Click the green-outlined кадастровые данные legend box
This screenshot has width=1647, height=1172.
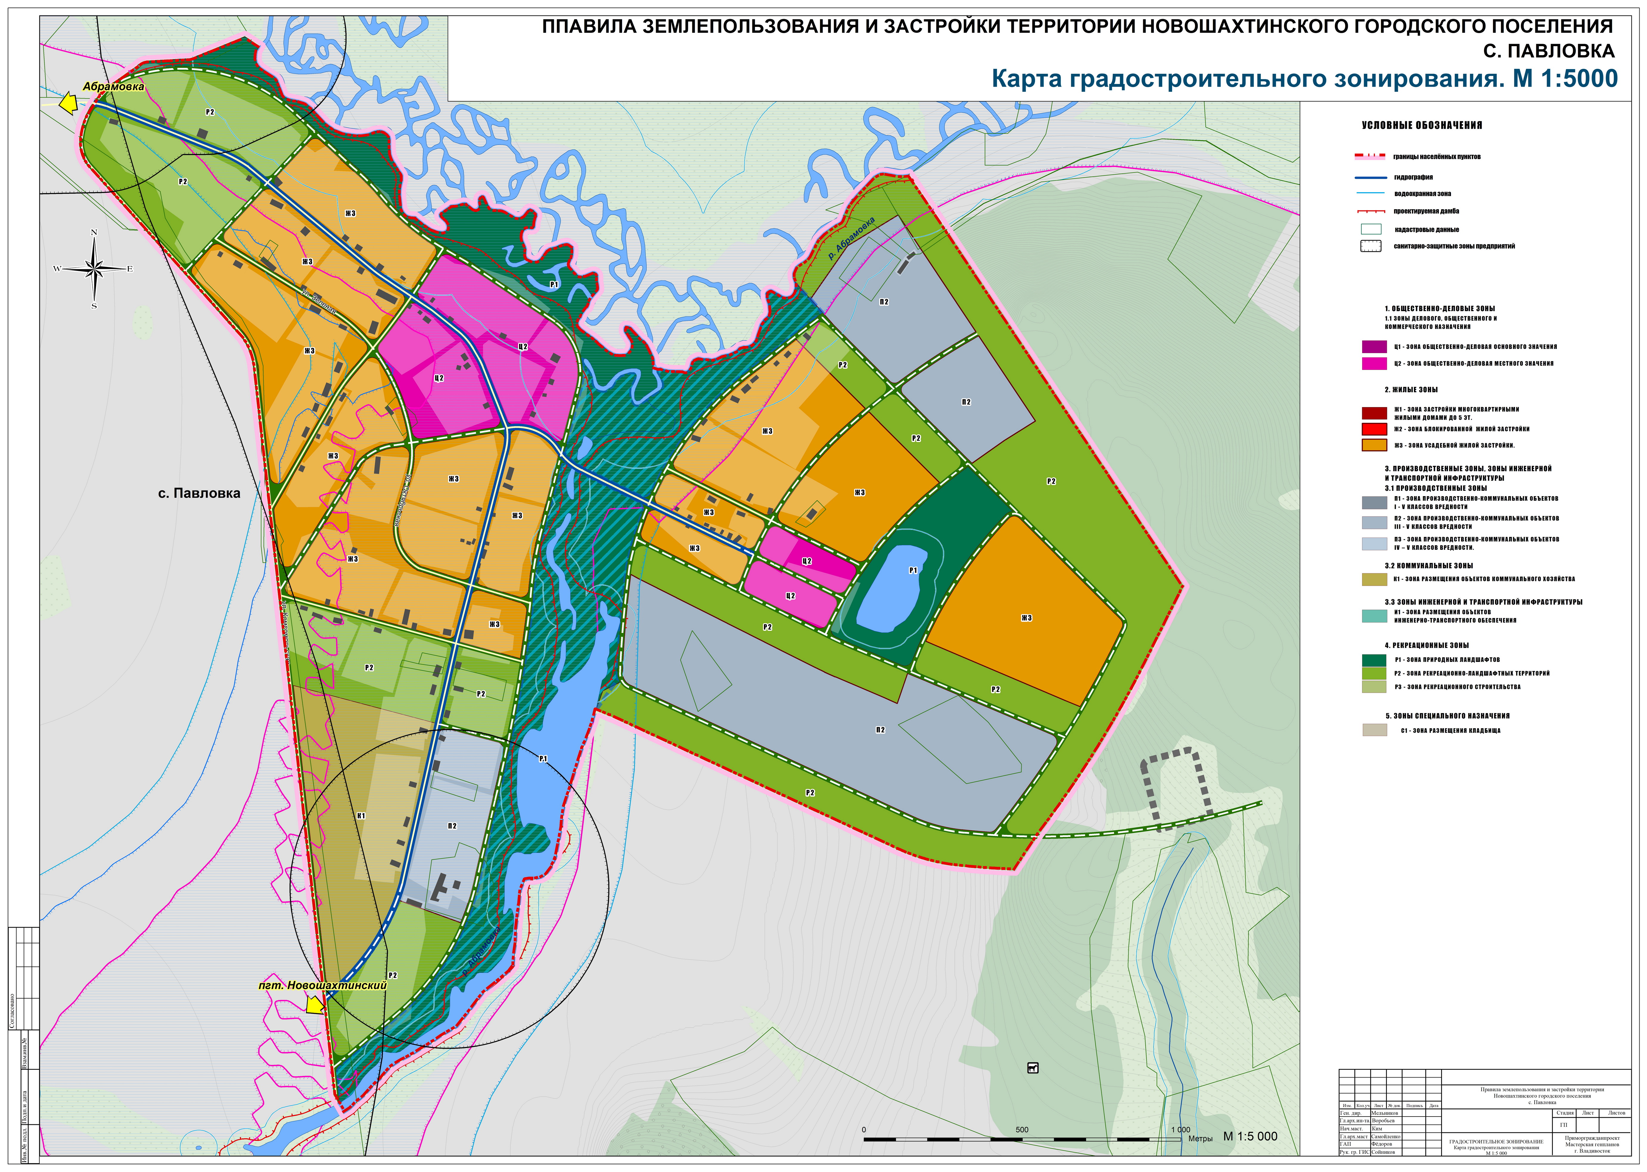1371,229
